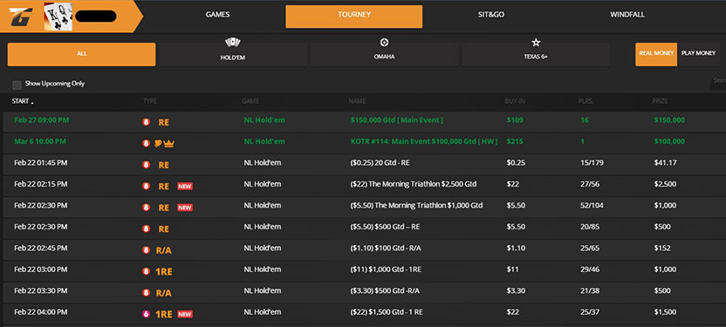This screenshot has height=327, width=726.
Task: Click R/A icon in ($1.10) $100 Gtd row
Action: pyautogui.click(x=163, y=250)
